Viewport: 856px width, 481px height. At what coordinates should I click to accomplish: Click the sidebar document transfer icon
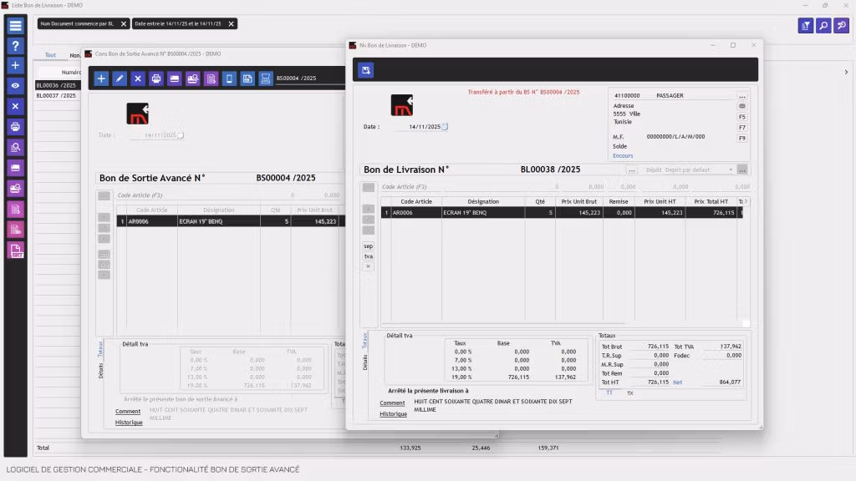(15, 210)
